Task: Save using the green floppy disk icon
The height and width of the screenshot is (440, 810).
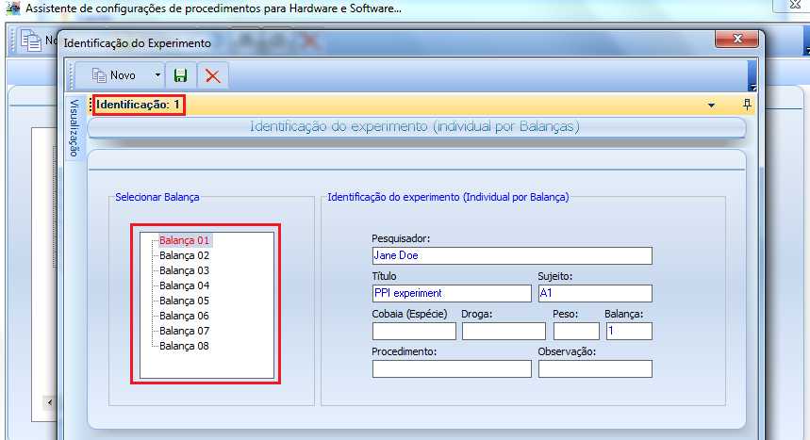Action: pos(180,76)
